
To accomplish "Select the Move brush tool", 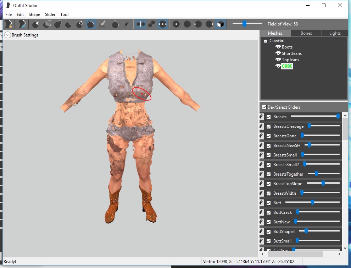I will pos(80,24).
